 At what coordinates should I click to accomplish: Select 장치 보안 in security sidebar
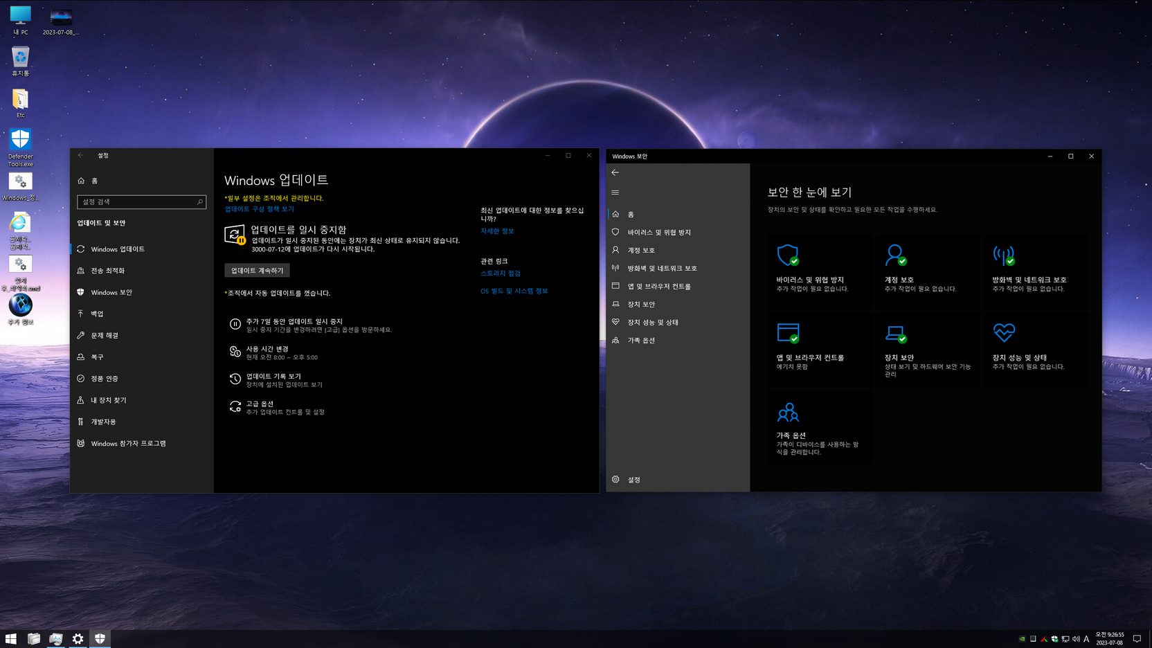(678, 304)
